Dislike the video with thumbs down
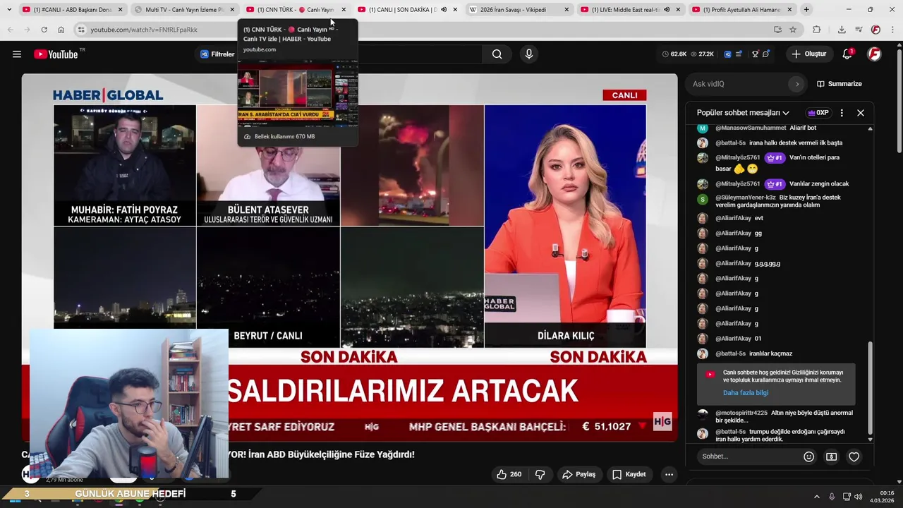The height and width of the screenshot is (508, 903). (x=540, y=474)
